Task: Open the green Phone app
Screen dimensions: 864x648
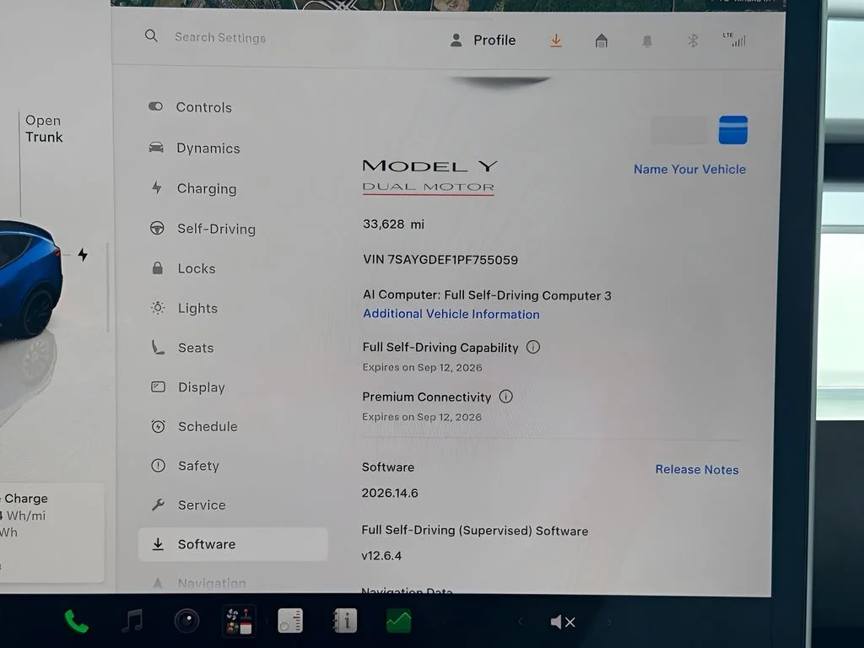Action: click(x=76, y=622)
